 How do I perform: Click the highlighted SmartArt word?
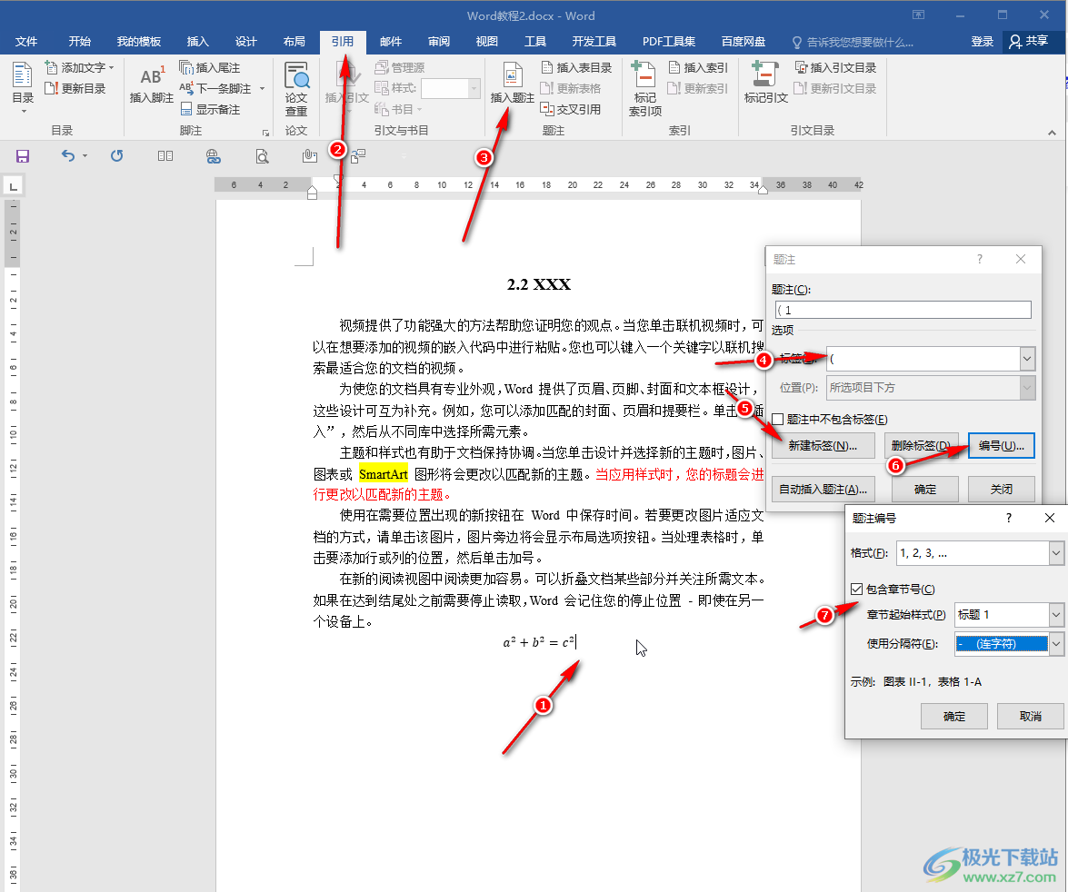[384, 474]
